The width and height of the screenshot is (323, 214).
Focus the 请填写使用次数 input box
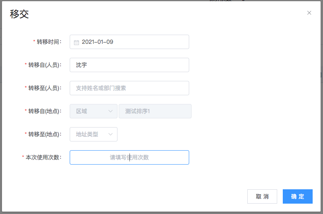[x=129, y=157]
